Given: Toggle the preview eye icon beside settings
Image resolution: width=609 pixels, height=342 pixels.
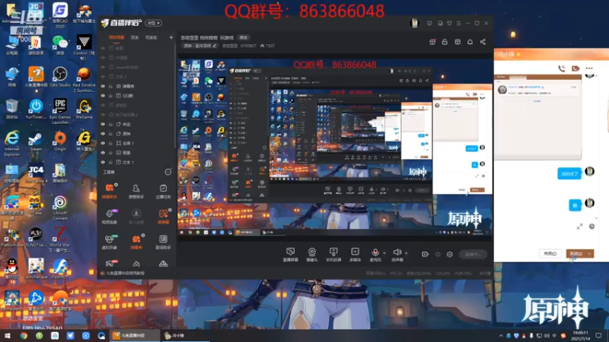Looking at the screenshot, I should 438,255.
